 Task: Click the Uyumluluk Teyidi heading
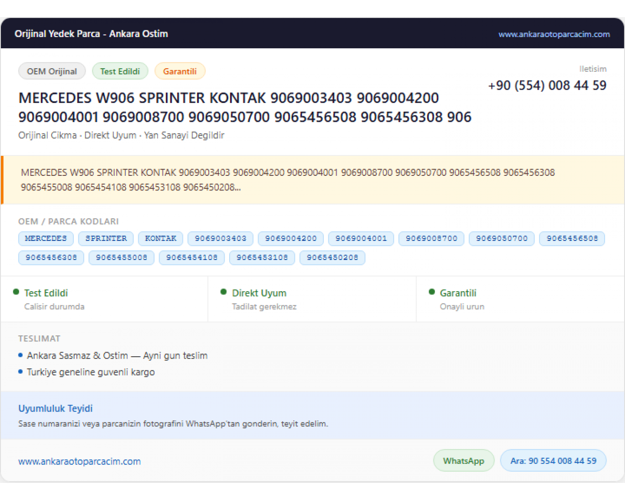(x=55, y=408)
